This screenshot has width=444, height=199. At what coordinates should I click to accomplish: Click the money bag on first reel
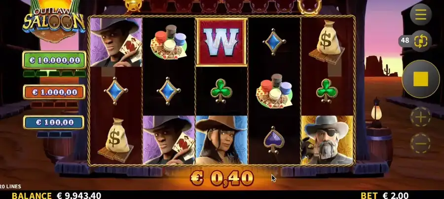(115, 140)
